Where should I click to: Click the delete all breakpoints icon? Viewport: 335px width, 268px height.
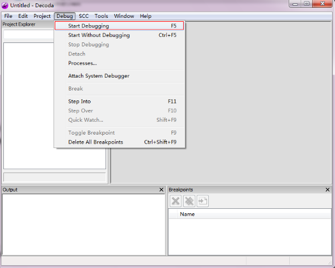coord(189,202)
